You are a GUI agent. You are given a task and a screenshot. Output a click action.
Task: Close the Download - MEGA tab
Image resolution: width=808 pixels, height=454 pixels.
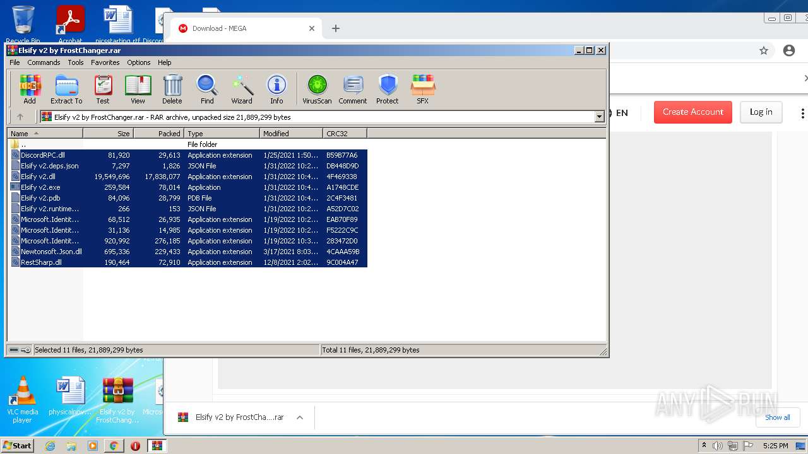point(312,28)
